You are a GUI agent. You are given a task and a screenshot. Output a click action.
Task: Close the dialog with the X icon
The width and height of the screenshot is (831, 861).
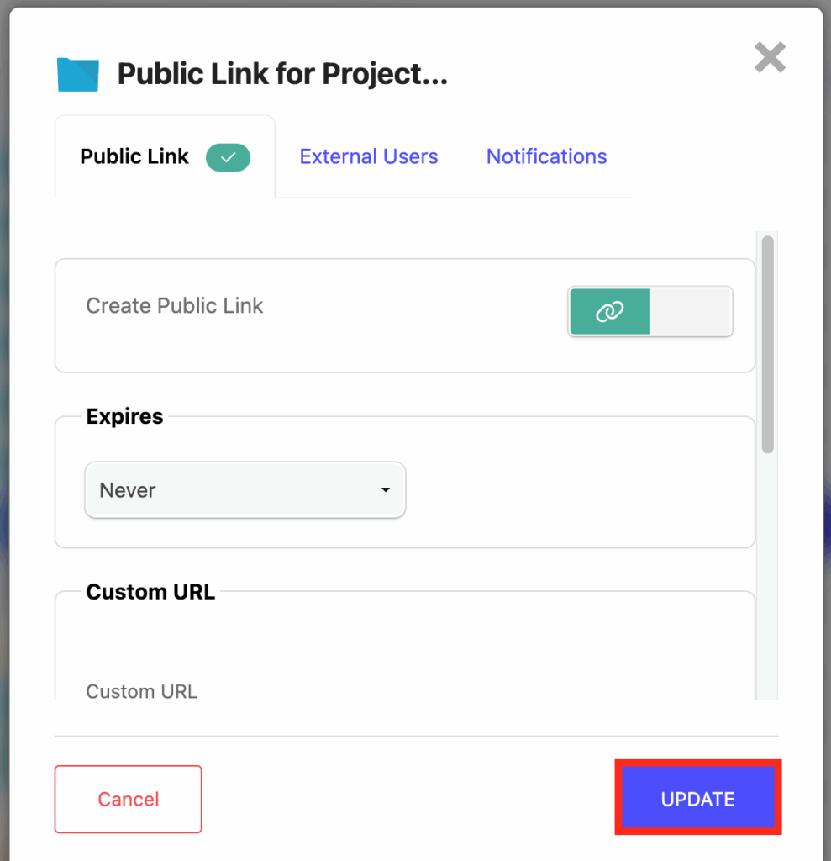[770, 58]
